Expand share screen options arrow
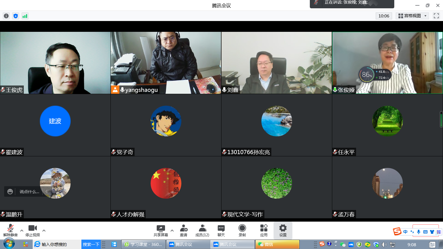This screenshot has height=249, width=443. point(172,230)
